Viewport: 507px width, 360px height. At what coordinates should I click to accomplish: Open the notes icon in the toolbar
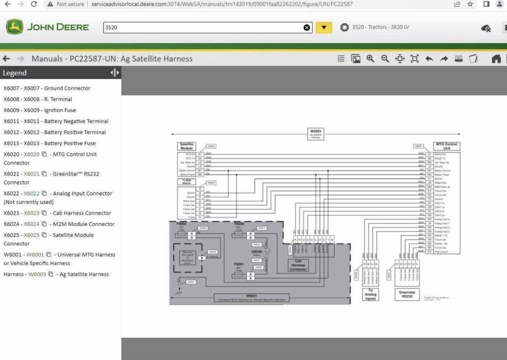tap(473, 59)
